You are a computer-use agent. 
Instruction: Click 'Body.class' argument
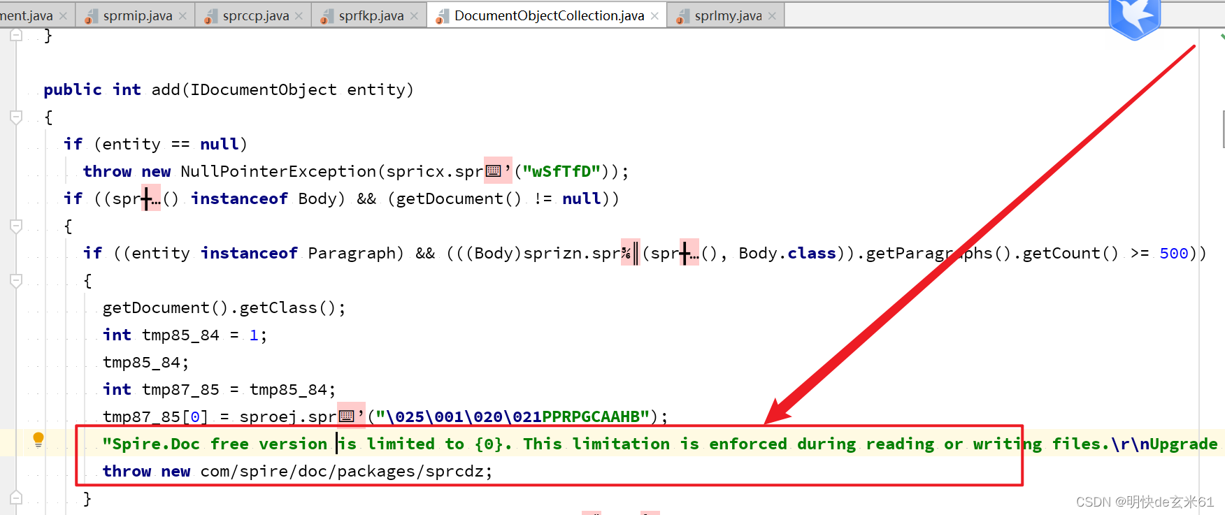[x=787, y=253]
